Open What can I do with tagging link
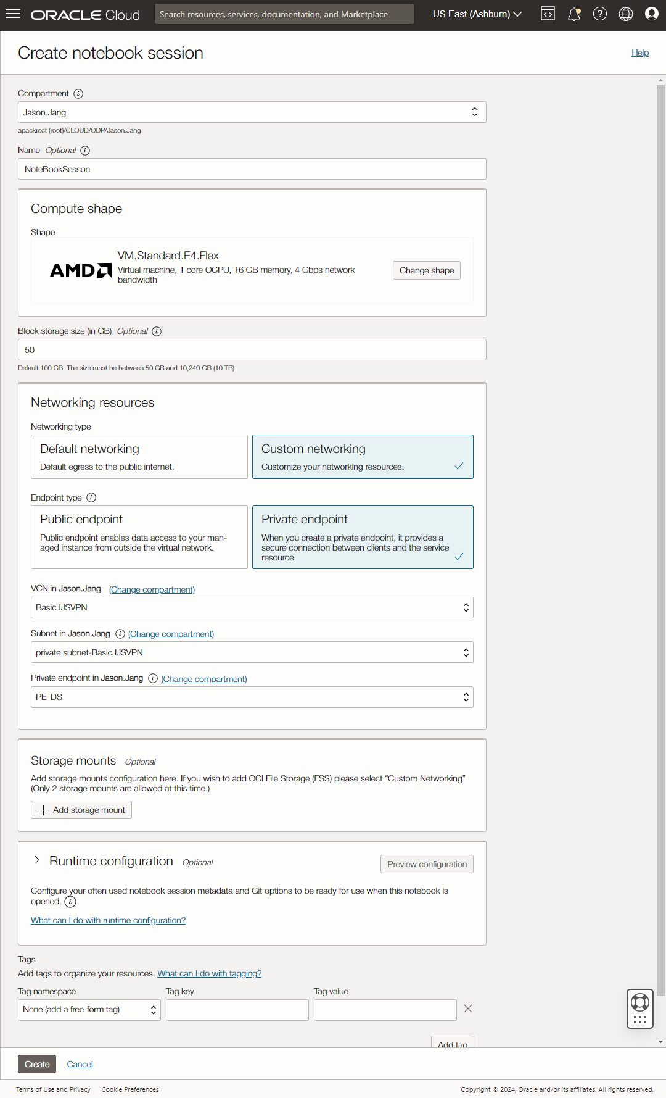 coord(210,973)
